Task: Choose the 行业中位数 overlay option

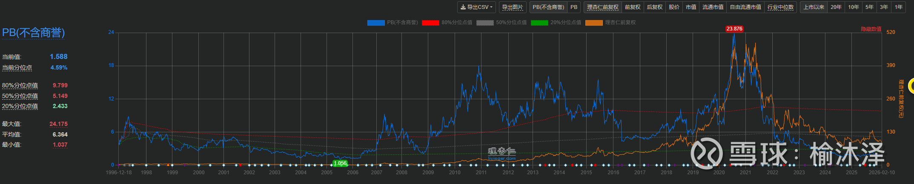Action: pyautogui.click(x=781, y=7)
